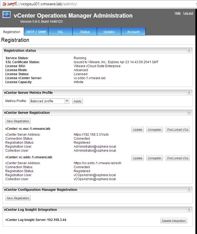The image size is (197, 234).
Task: Open the SSL tab
Action: click(x=60, y=32)
